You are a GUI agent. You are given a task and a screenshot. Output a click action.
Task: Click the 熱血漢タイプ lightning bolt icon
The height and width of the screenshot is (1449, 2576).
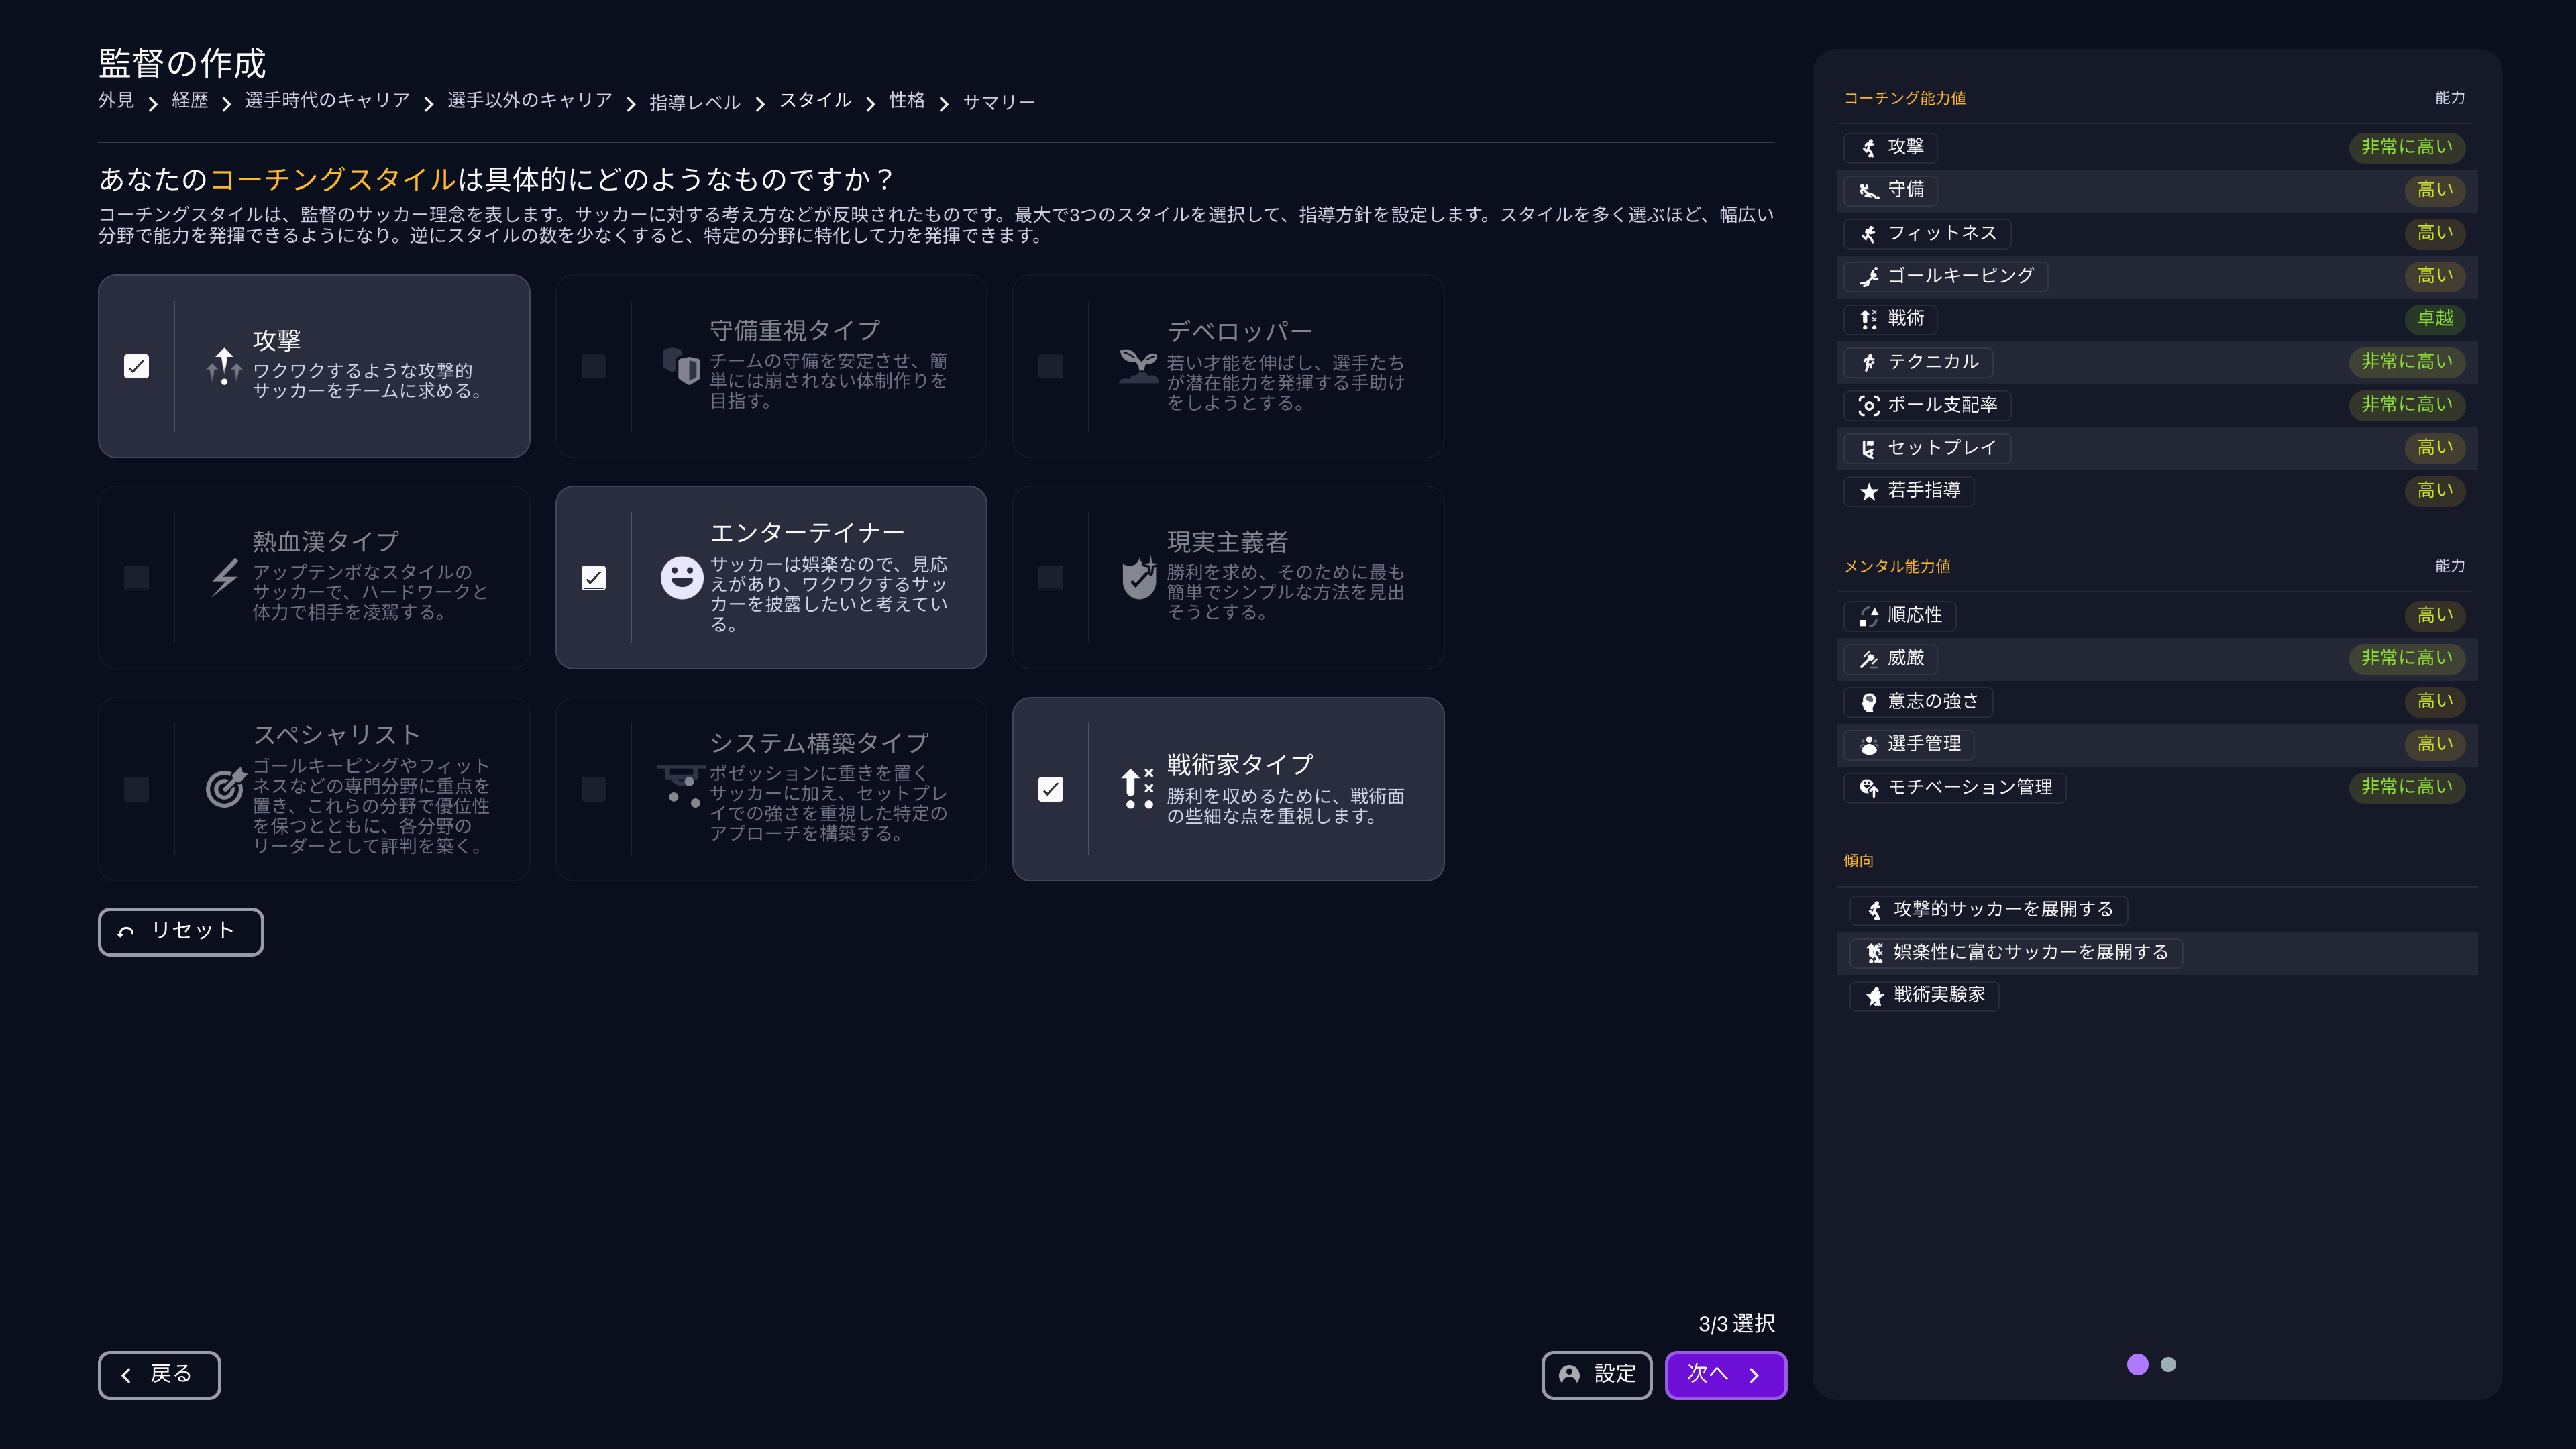[224, 577]
